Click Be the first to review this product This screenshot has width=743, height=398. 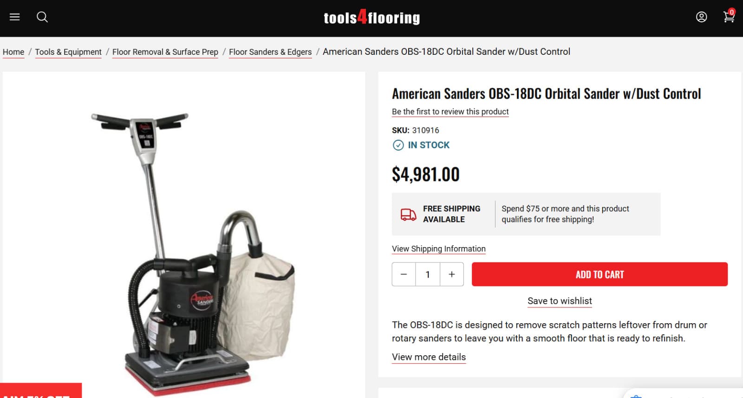coord(450,111)
